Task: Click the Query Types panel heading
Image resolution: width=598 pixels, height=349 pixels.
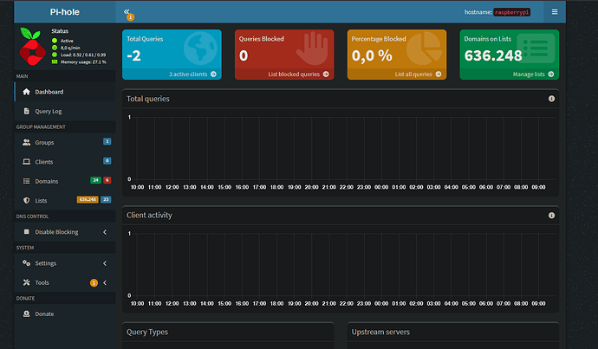Action: point(147,332)
